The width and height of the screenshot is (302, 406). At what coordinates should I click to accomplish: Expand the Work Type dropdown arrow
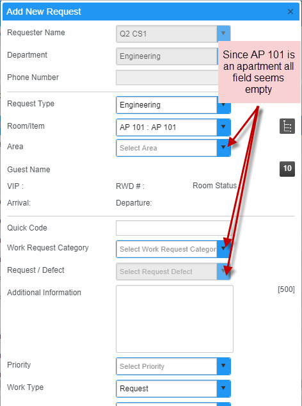pos(223,389)
